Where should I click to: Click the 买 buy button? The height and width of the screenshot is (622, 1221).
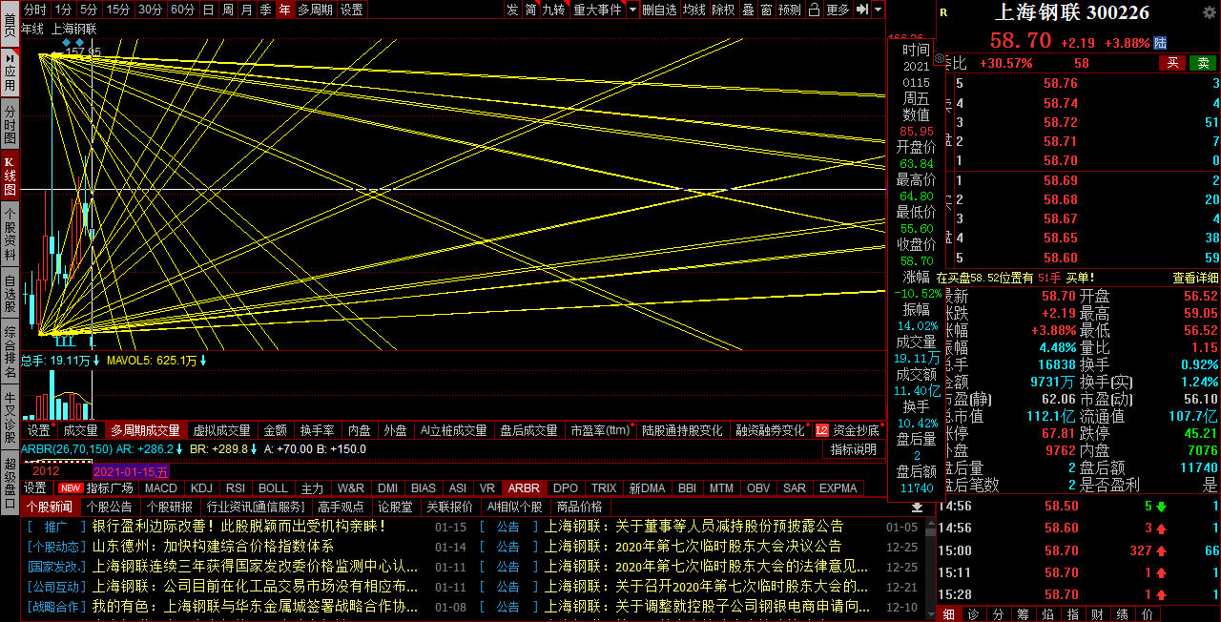click(1172, 63)
